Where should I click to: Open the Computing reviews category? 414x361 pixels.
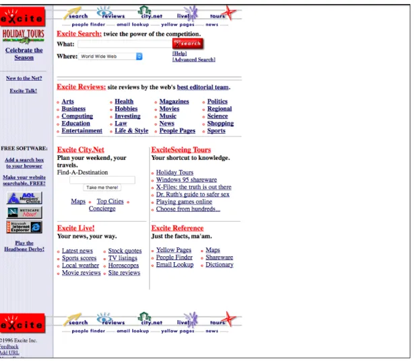[x=77, y=116]
